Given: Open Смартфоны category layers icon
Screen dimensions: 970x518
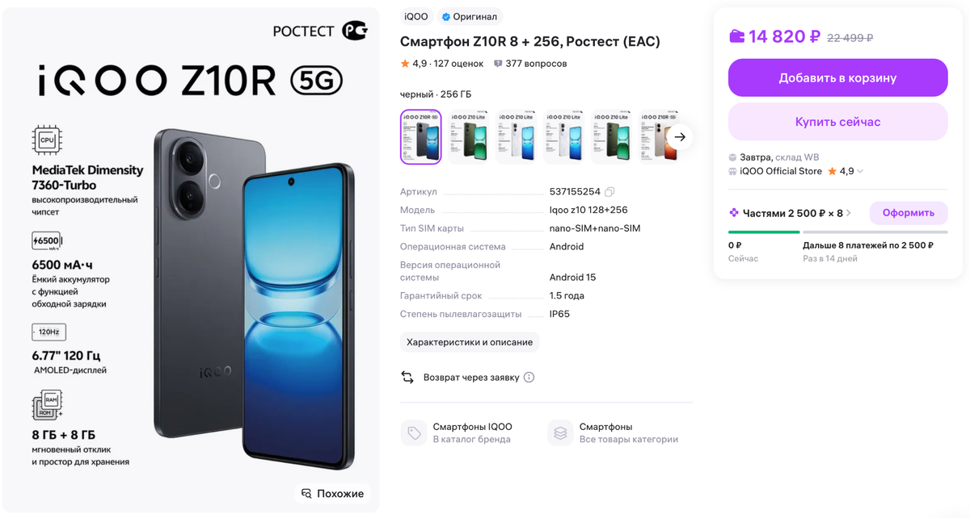Looking at the screenshot, I should 560,433.
